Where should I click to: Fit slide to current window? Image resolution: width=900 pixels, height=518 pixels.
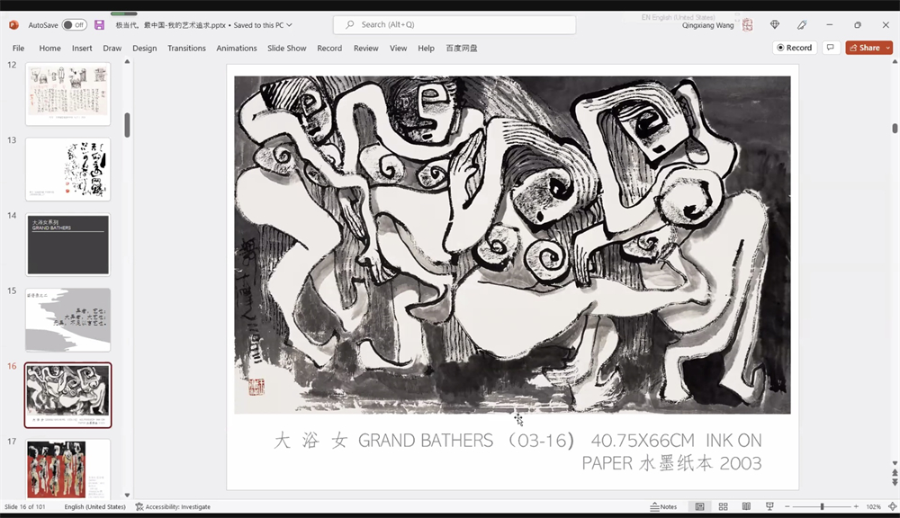[890, 506]
